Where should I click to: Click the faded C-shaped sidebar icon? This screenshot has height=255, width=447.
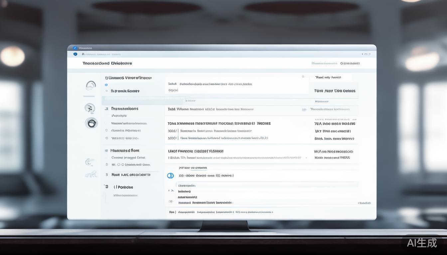(89, 162)
